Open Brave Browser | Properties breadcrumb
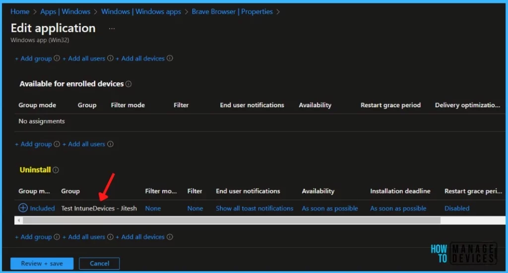Image resolution: width=508 pixels, height=273 pixels. coord(232,12)
